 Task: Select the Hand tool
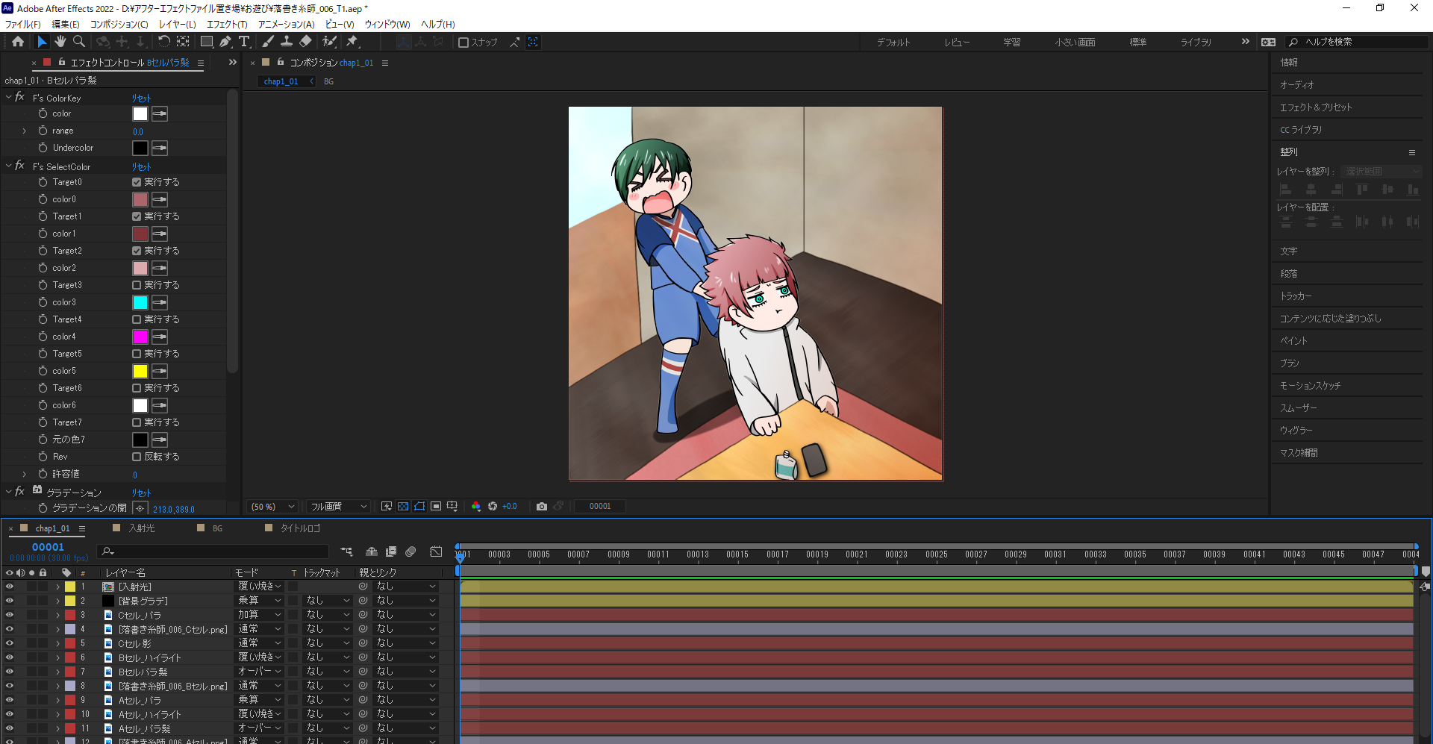pyautogui.click(x=60, y=42)
